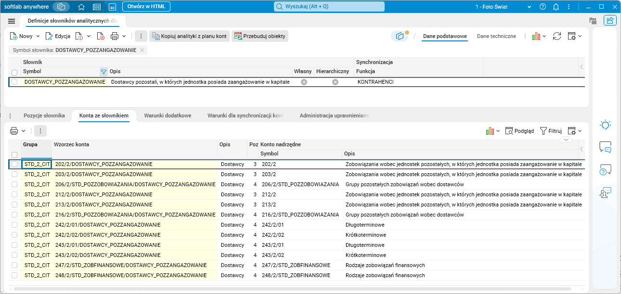621x294 pixels.
Task: Click the Symbol column filter funnel icon
Action: click(103, 72)
